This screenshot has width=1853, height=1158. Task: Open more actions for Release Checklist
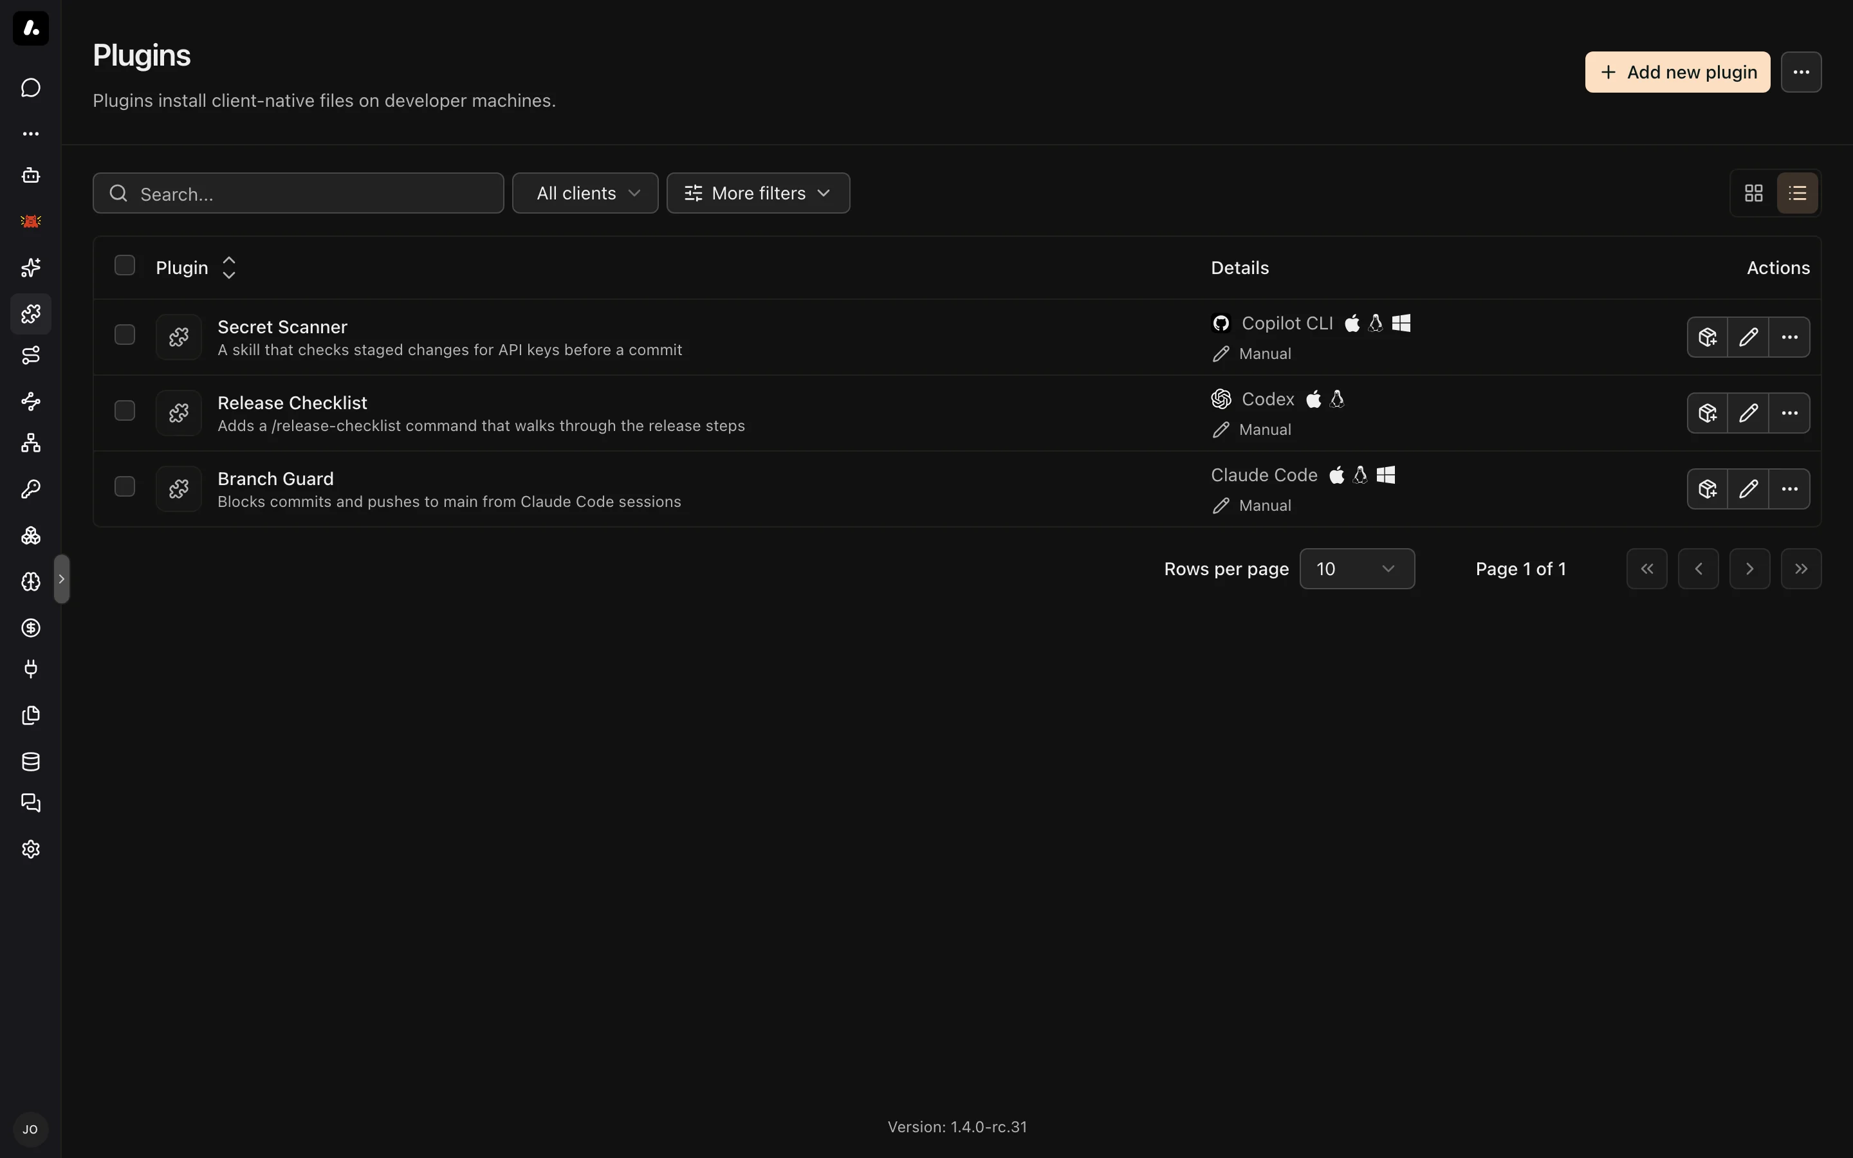tap(1789, 413)
